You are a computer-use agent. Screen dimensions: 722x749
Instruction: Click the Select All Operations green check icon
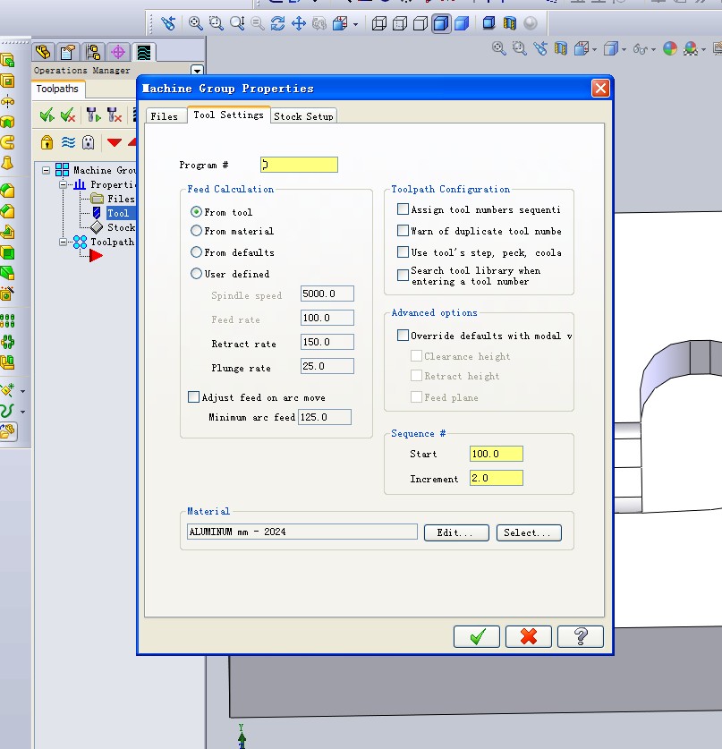[47, 115]
